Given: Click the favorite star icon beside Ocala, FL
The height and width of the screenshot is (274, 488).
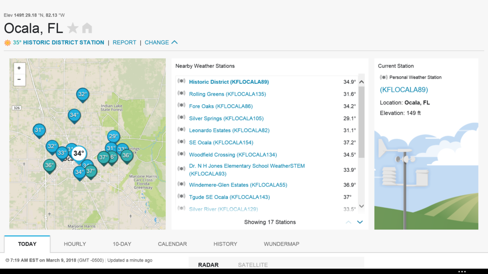Looking at the screenshot, I should pyautogui.click(x=73, y=28).
